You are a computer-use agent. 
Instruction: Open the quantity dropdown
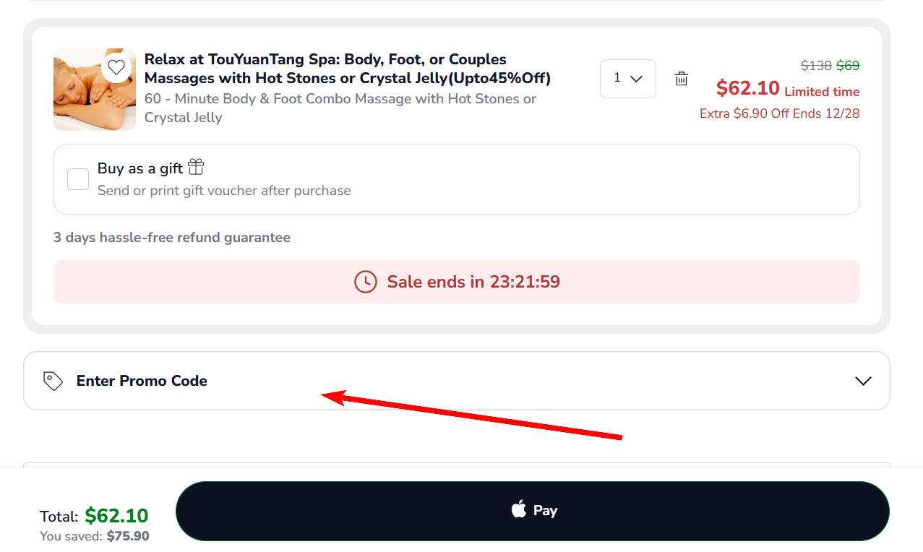coord(627,78)
